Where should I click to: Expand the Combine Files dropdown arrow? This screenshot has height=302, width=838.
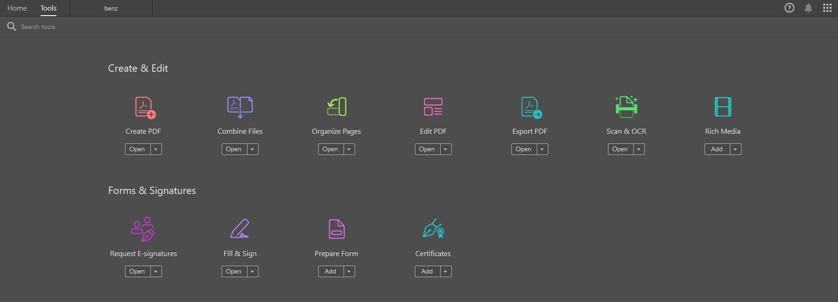pos(253,149)
